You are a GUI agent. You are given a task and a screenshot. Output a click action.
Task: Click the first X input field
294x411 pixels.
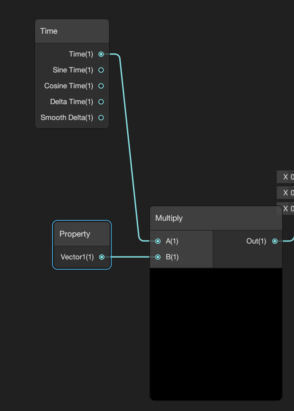pos(292,177)
